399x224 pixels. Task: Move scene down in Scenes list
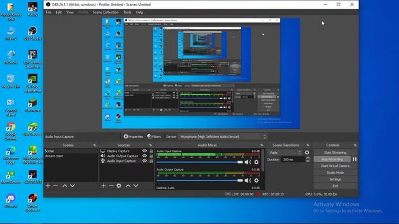point(72,186)
